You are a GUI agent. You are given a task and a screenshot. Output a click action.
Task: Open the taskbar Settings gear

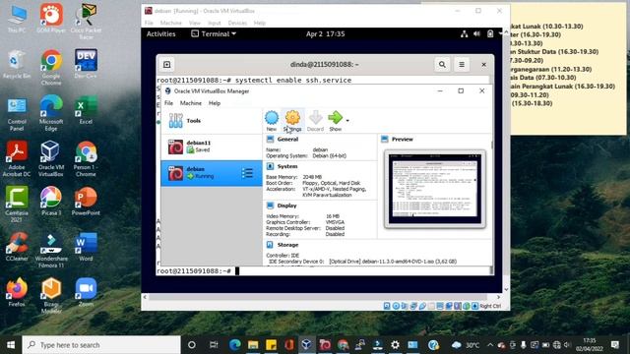point(395,345)
